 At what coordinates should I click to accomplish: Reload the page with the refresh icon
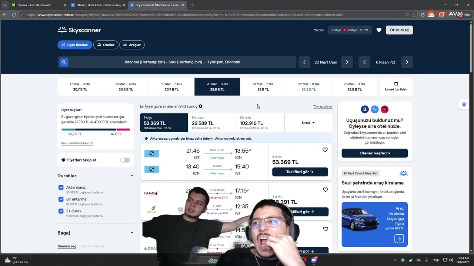14,15
